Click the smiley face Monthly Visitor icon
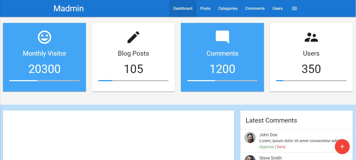Viewport: 356px width, 160px height. (44, 37)
